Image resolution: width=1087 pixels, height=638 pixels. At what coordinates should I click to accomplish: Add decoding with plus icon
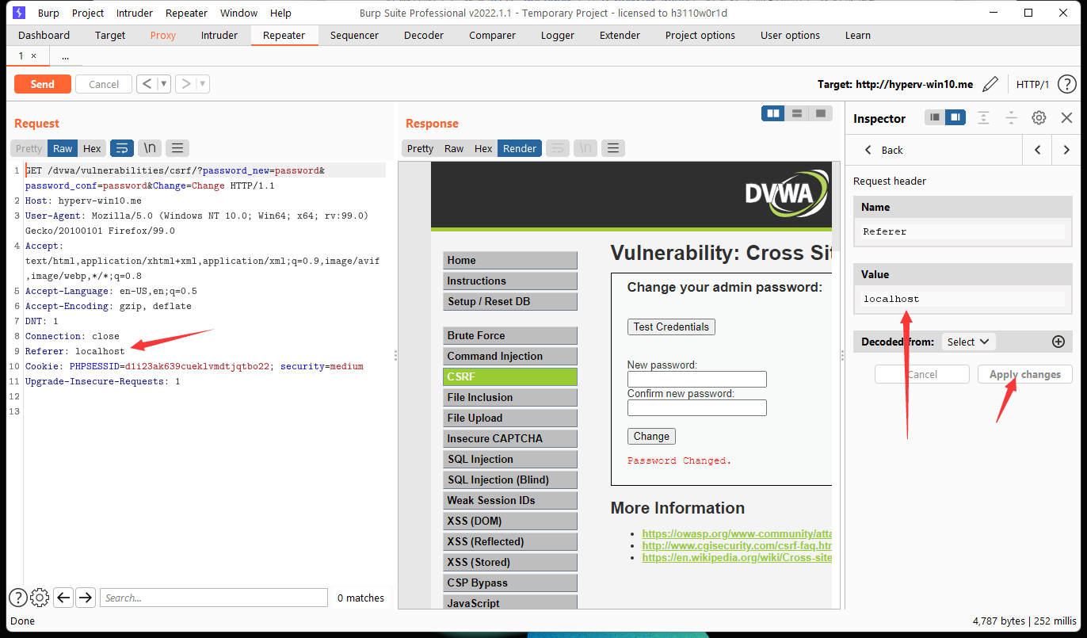pos(1058,342)
